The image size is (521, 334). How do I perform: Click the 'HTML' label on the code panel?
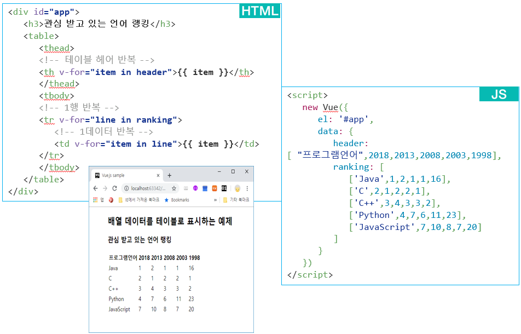tap(260, 11)
